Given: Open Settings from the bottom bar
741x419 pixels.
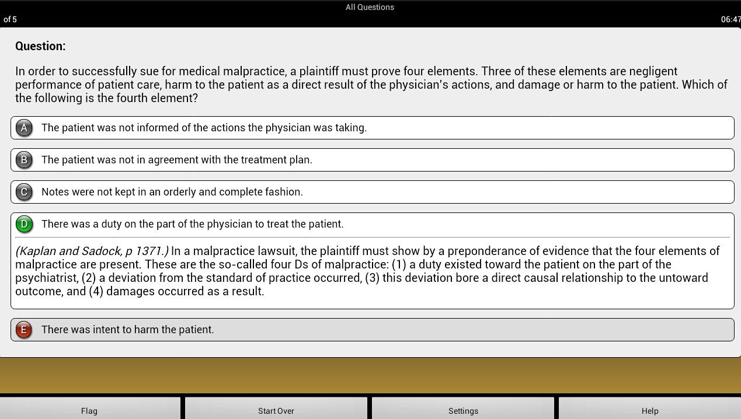Looking at the screenshot, I should (x=463, y=408).
